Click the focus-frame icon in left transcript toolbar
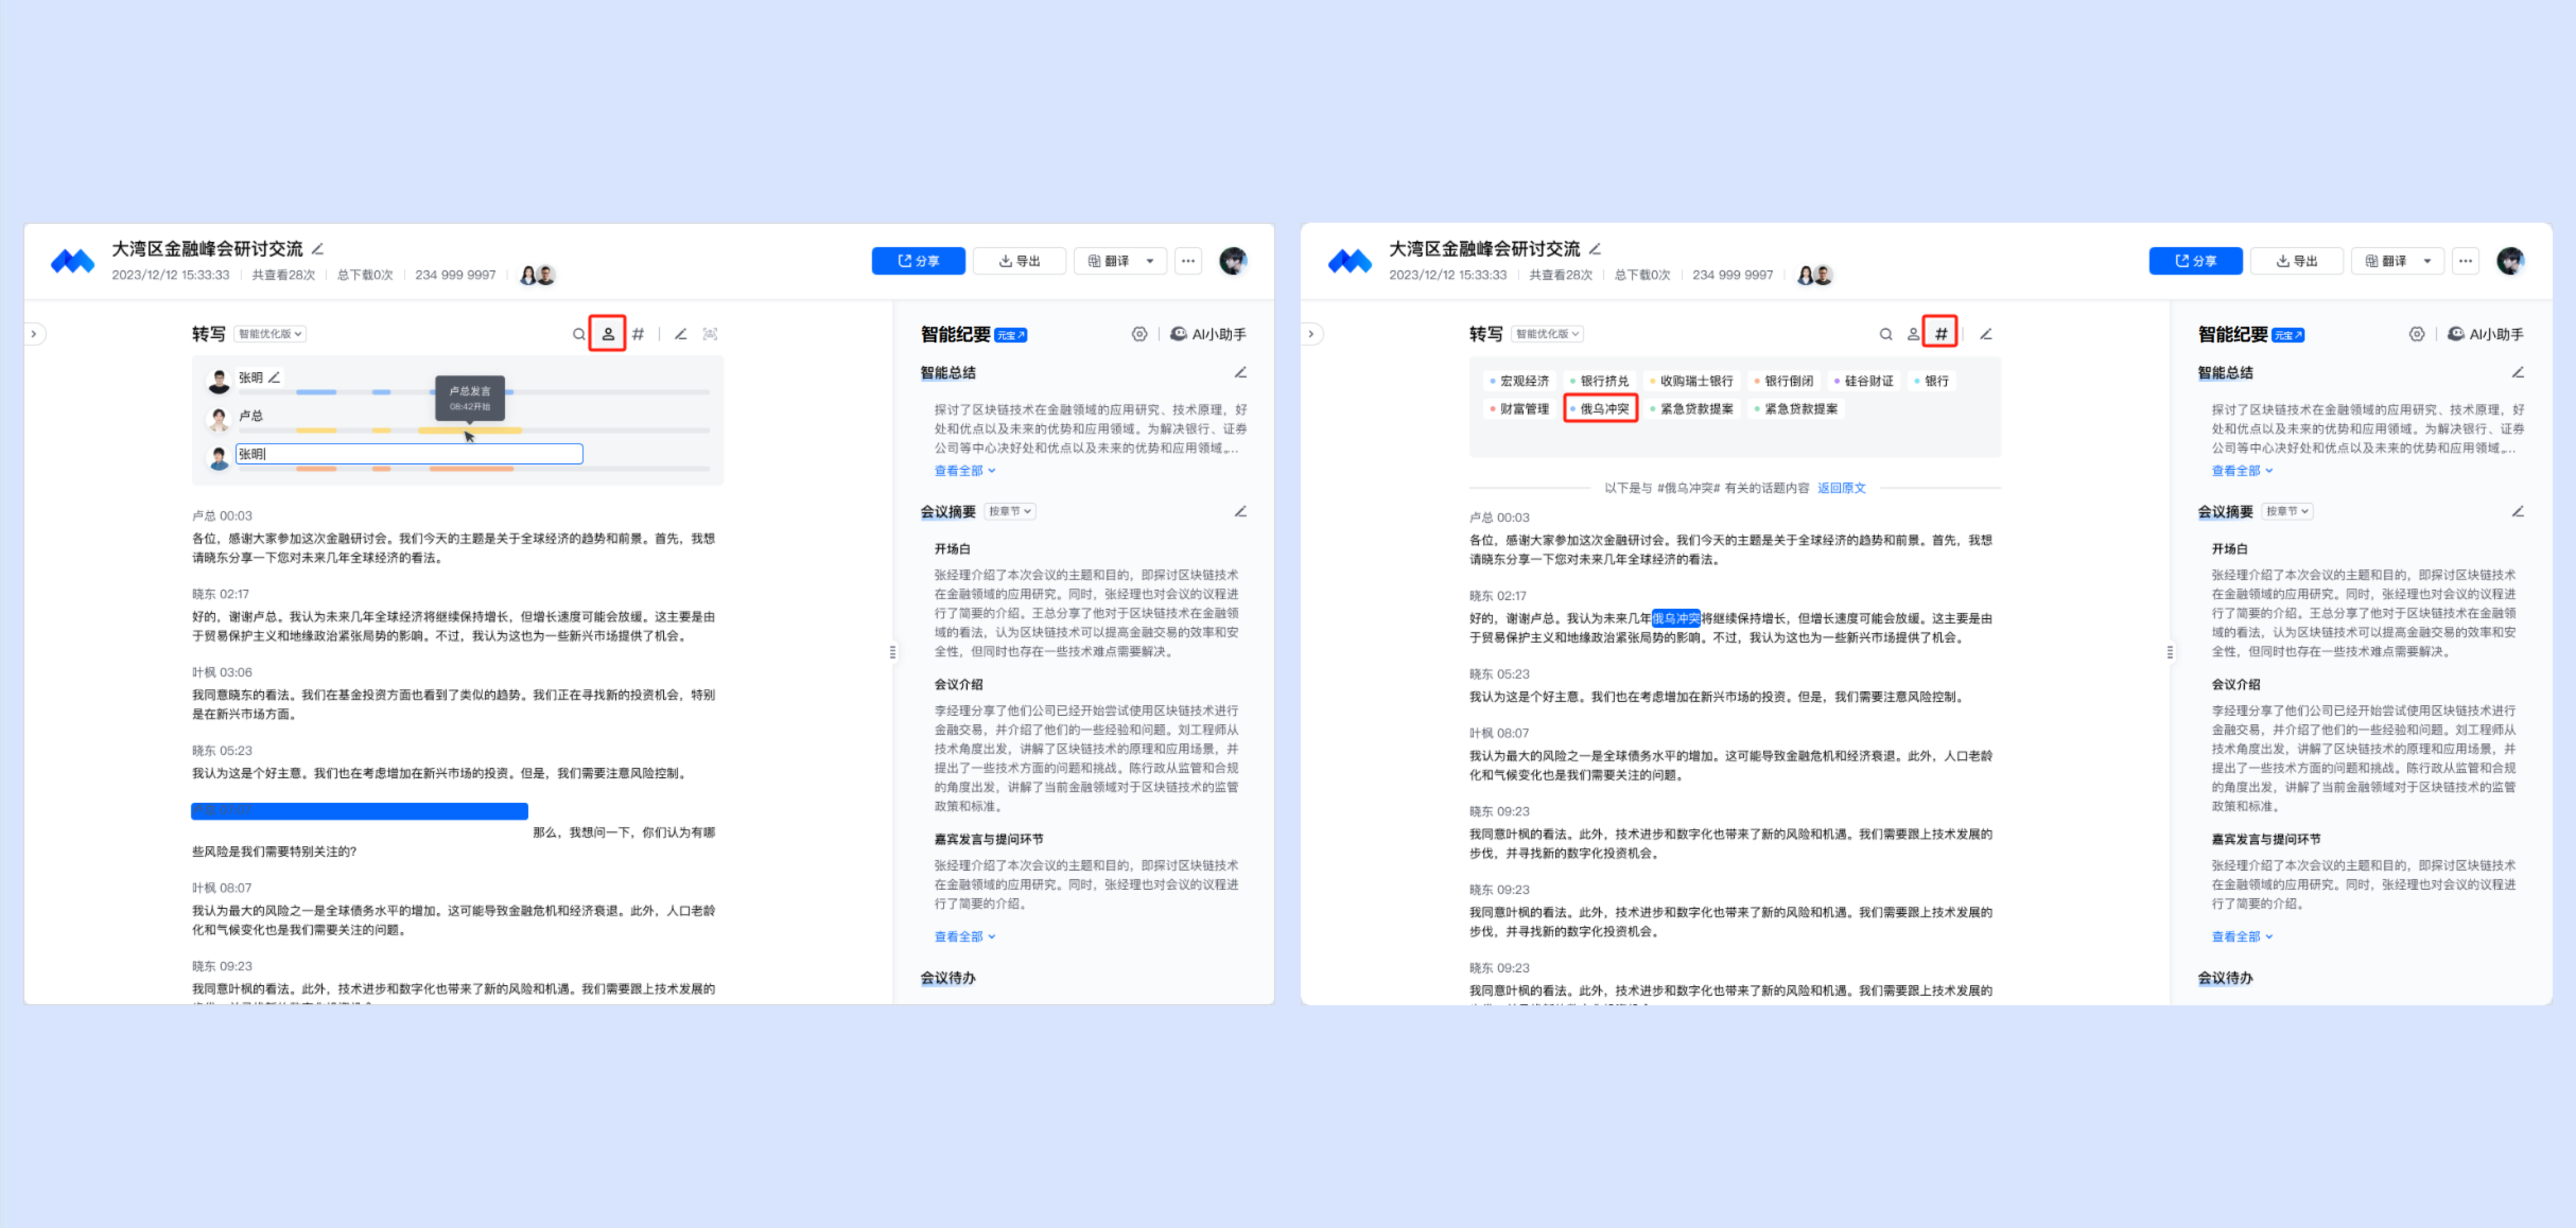The height and width of the screenshot is (1228, 2576). 710,334
